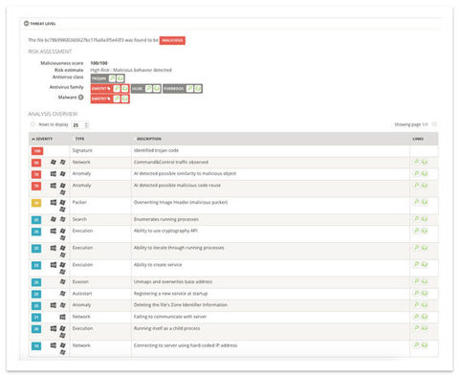Screen dimensions: 459x376
Task: Open the Rows to display dropdown
Action: [80, 125]
